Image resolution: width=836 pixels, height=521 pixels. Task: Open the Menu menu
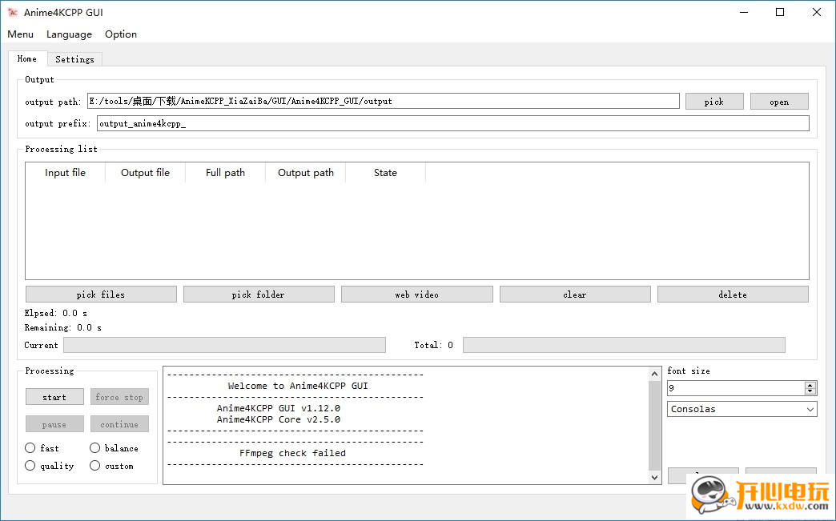(20, 34)
